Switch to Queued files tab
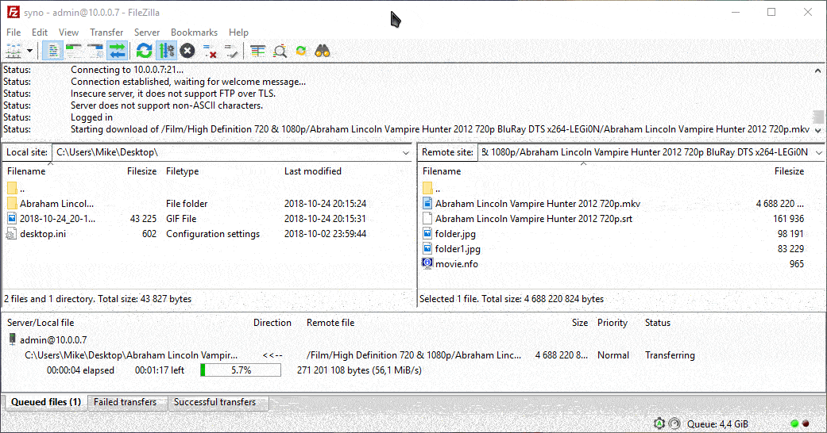Screen dimensions: 827x433 click(x=45, y=402)
